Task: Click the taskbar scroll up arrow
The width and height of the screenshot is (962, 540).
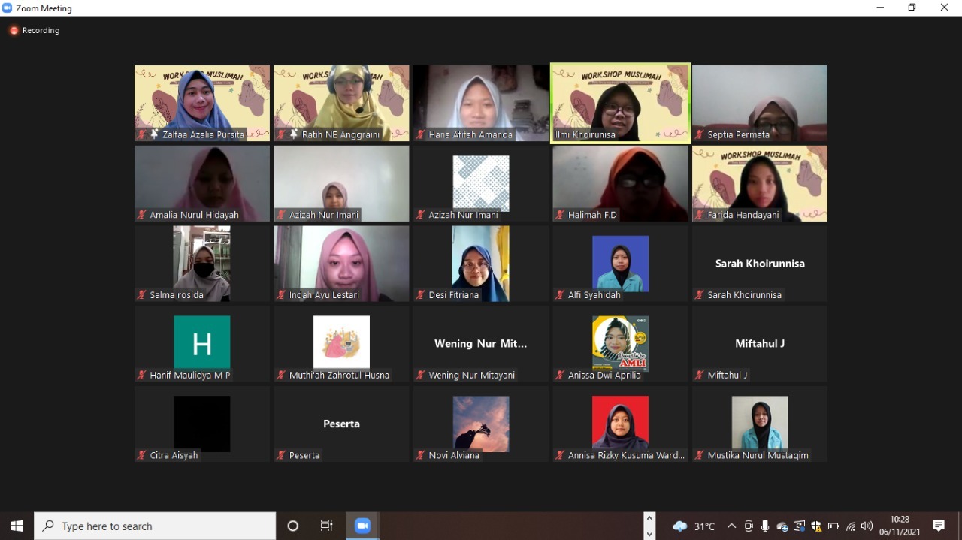Action: [x=649, y=519]
